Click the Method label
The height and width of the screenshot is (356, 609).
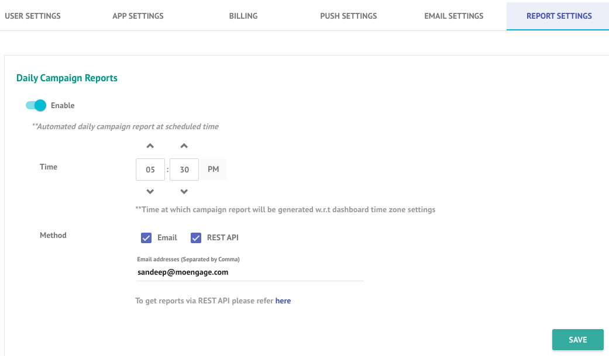[x=53, y=235]
